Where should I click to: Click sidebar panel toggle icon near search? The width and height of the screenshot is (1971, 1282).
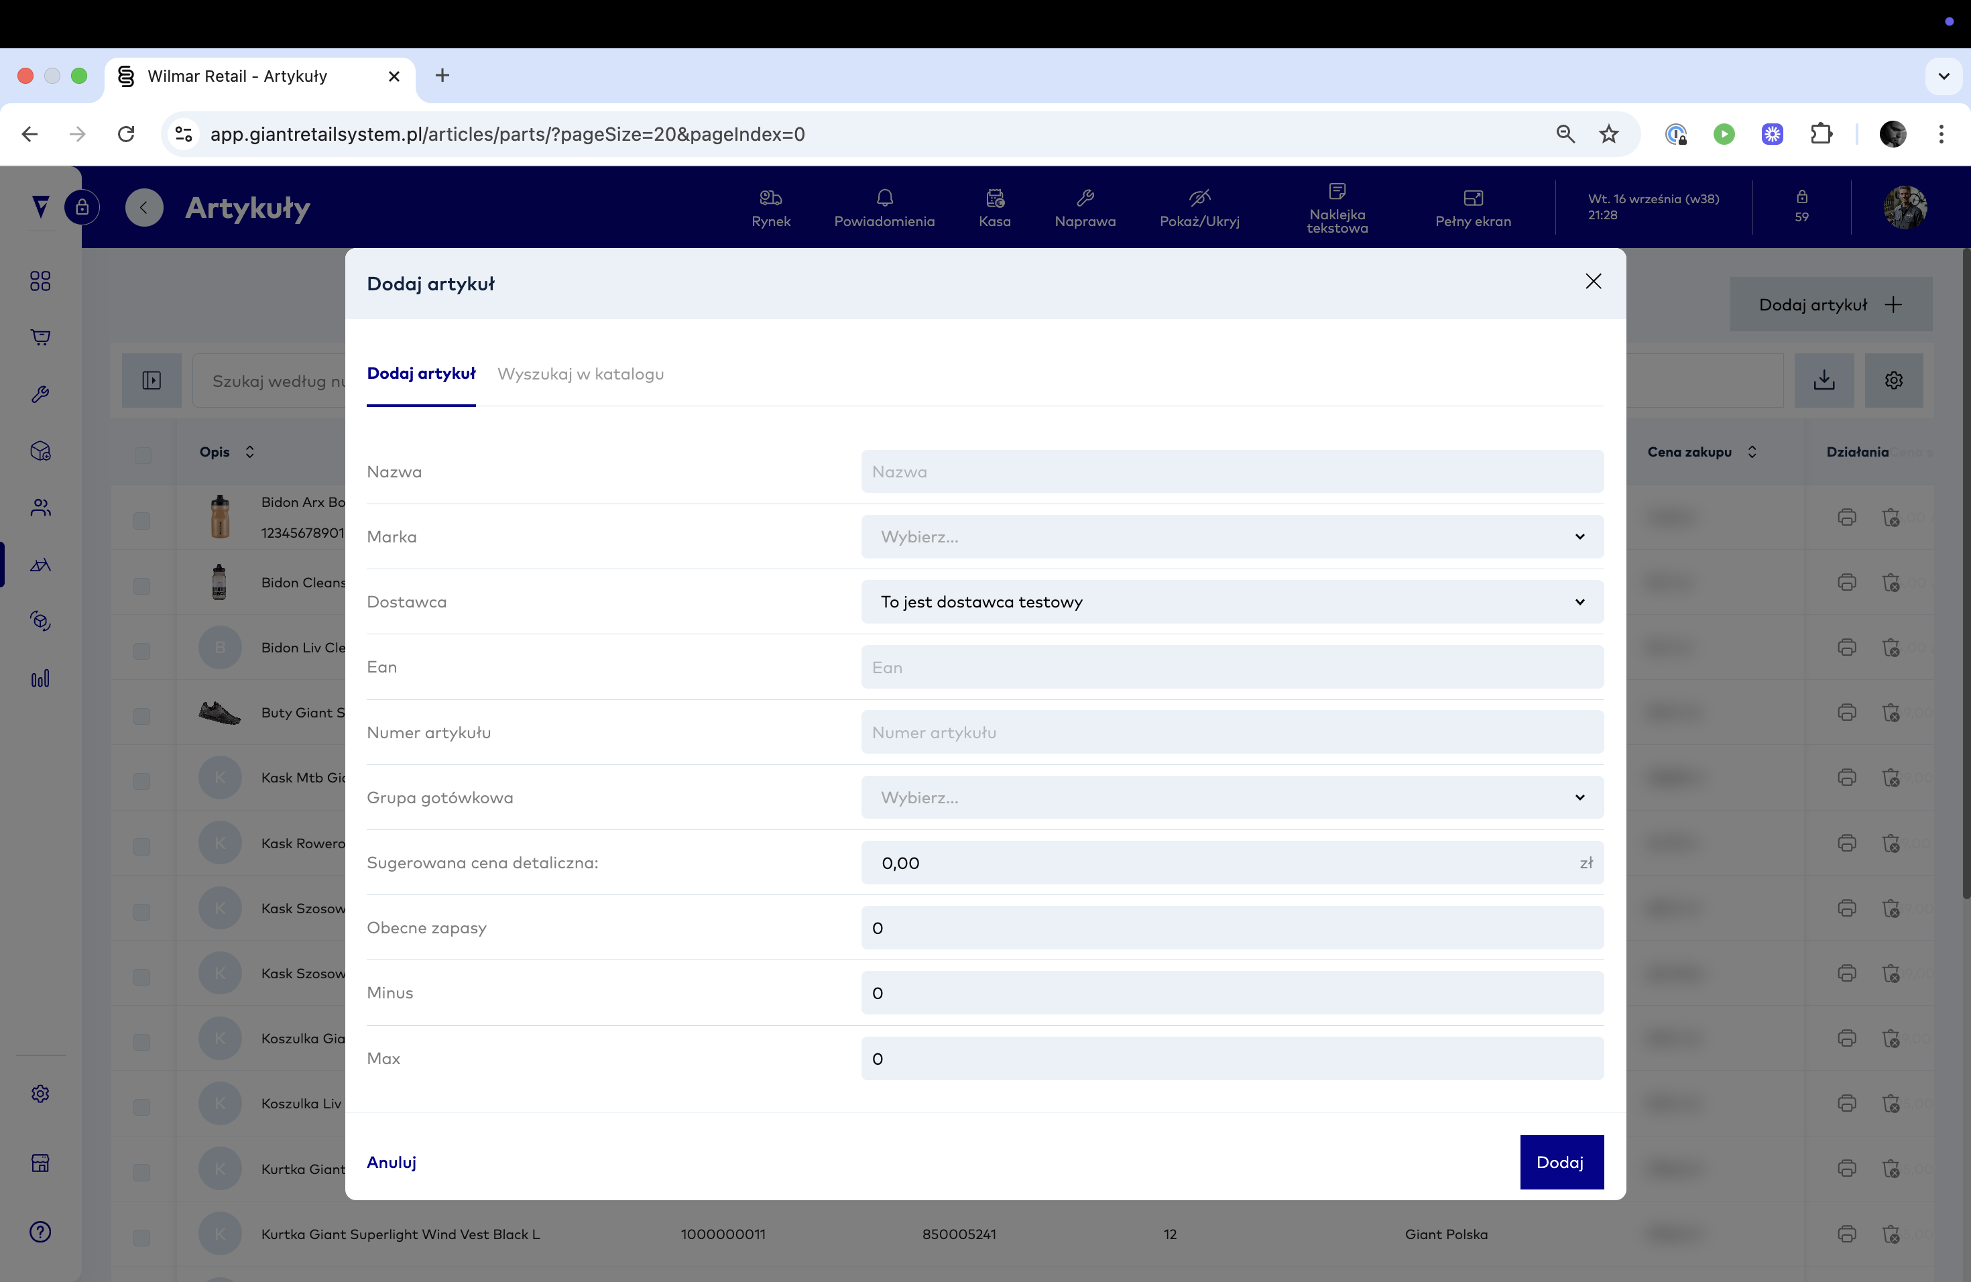coord(152,380)
